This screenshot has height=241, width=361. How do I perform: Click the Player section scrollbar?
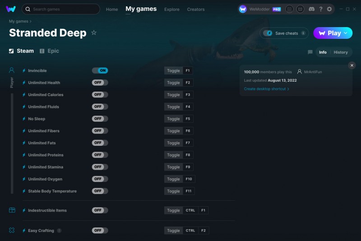coord(12,144)
